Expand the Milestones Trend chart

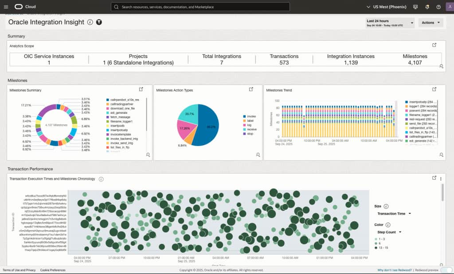pos(434,89)
